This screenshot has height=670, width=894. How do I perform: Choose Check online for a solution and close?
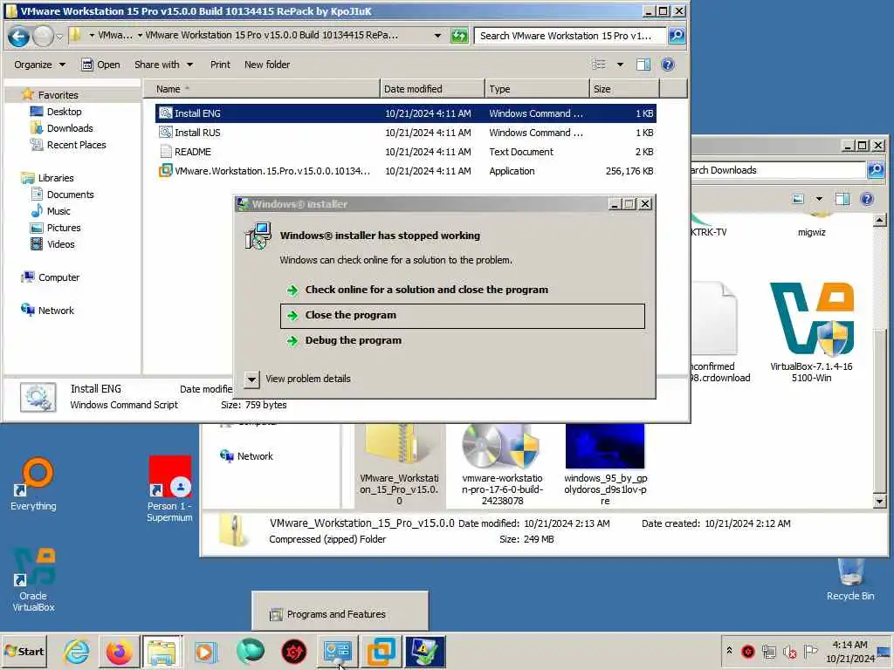(x=463, y=290)
